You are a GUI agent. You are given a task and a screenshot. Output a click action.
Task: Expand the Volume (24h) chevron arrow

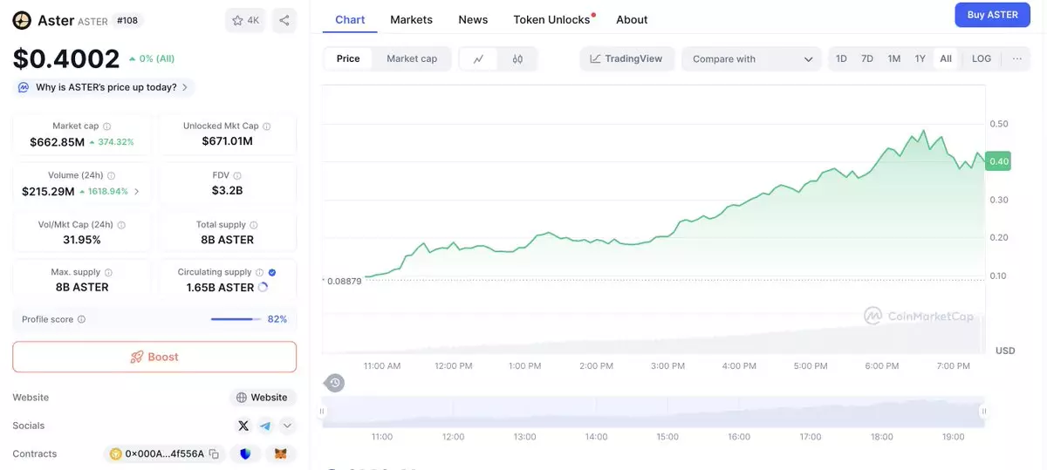click(136, 191)
